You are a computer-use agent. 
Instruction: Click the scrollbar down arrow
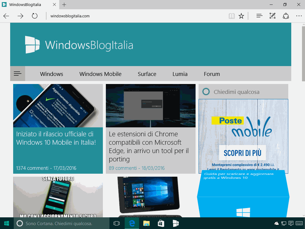point(304,215)
